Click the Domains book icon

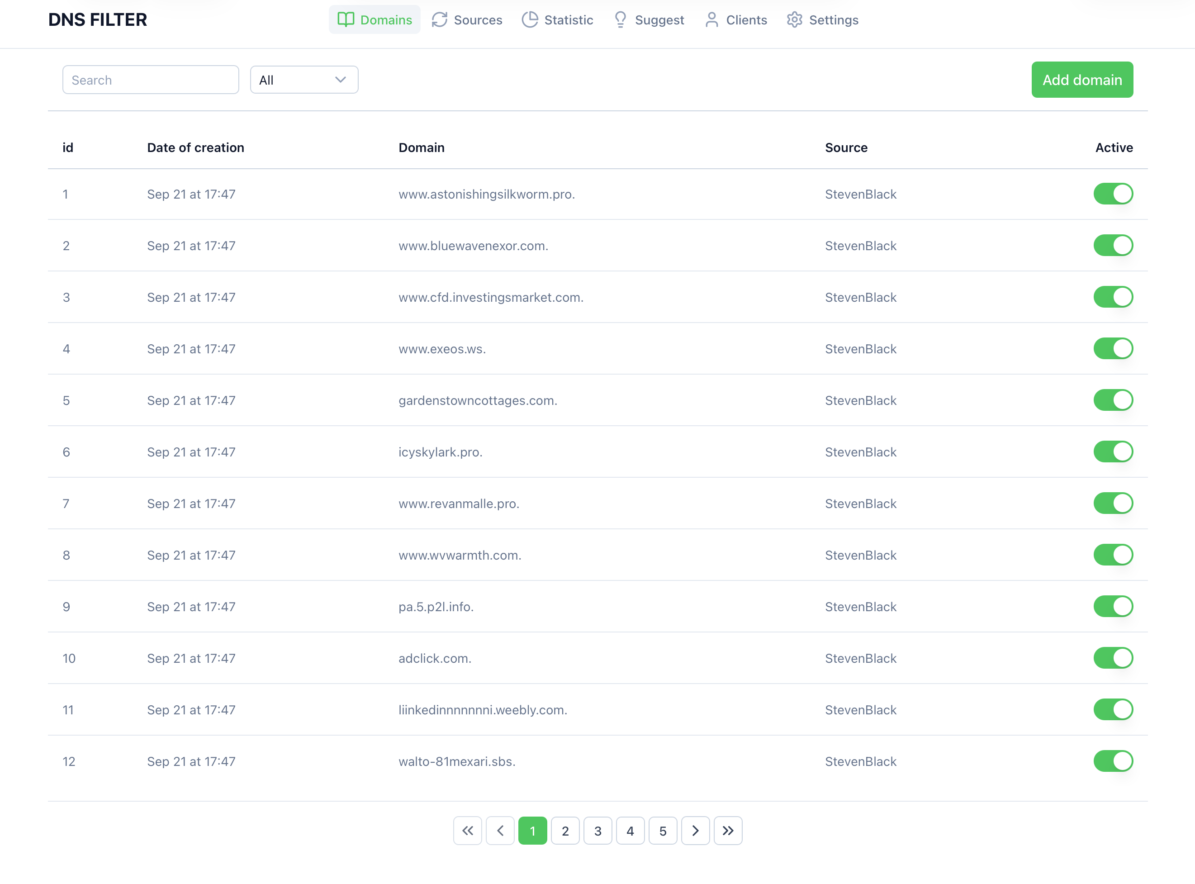346,20
